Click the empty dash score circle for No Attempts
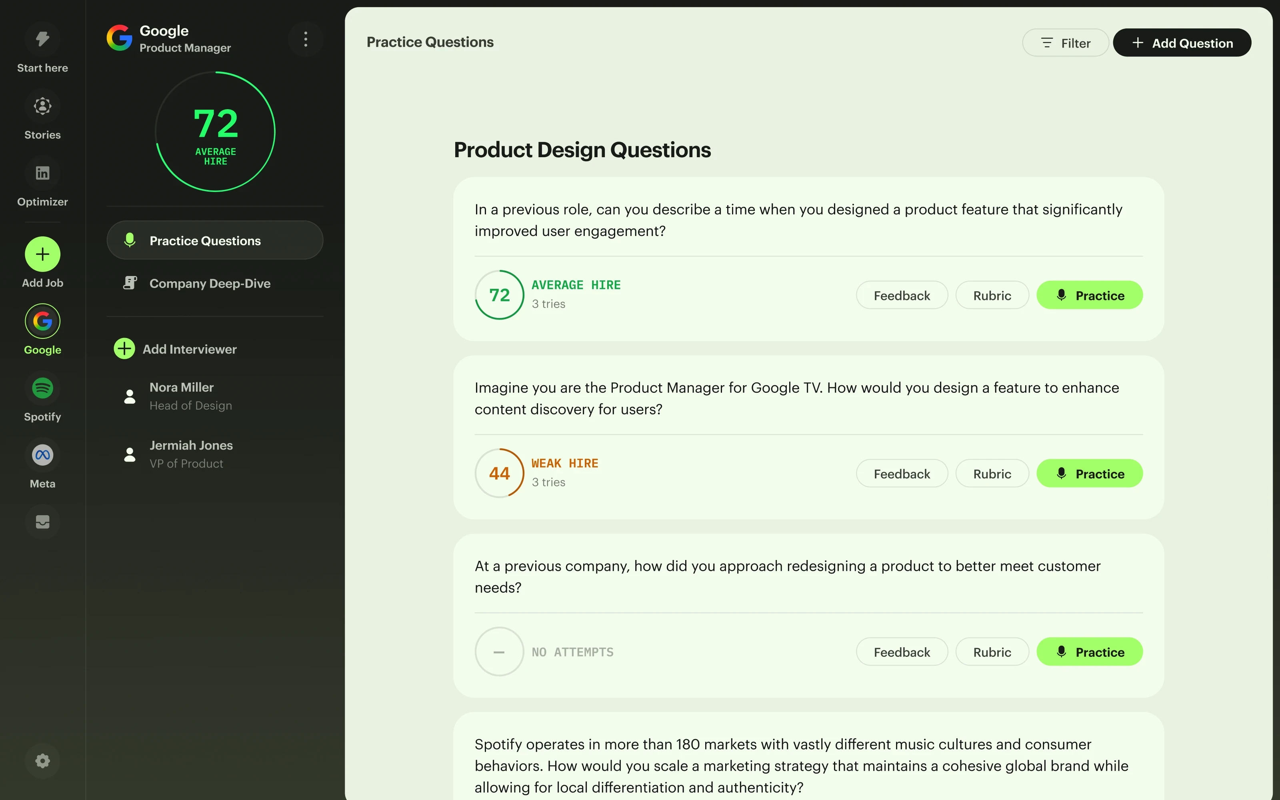Image resolution: width=1280 pixels, height=800 pixels. tap(499, 652)
